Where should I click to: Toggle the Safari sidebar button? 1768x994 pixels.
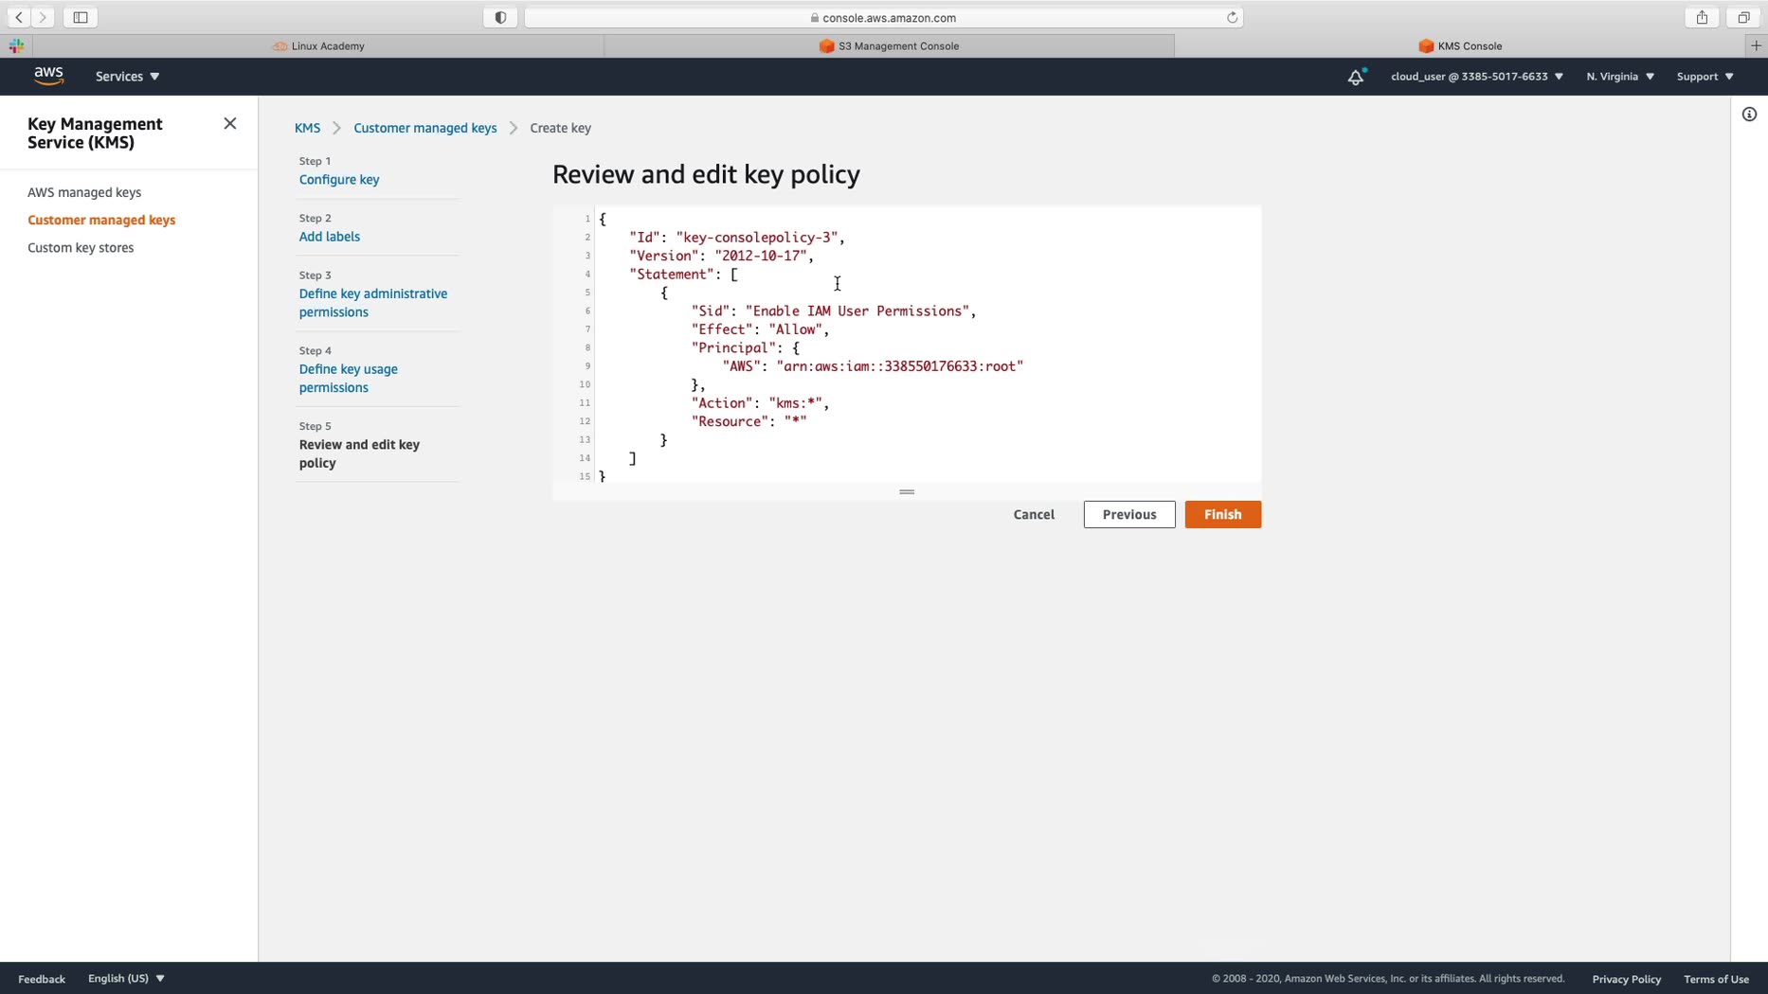point(81,17)
